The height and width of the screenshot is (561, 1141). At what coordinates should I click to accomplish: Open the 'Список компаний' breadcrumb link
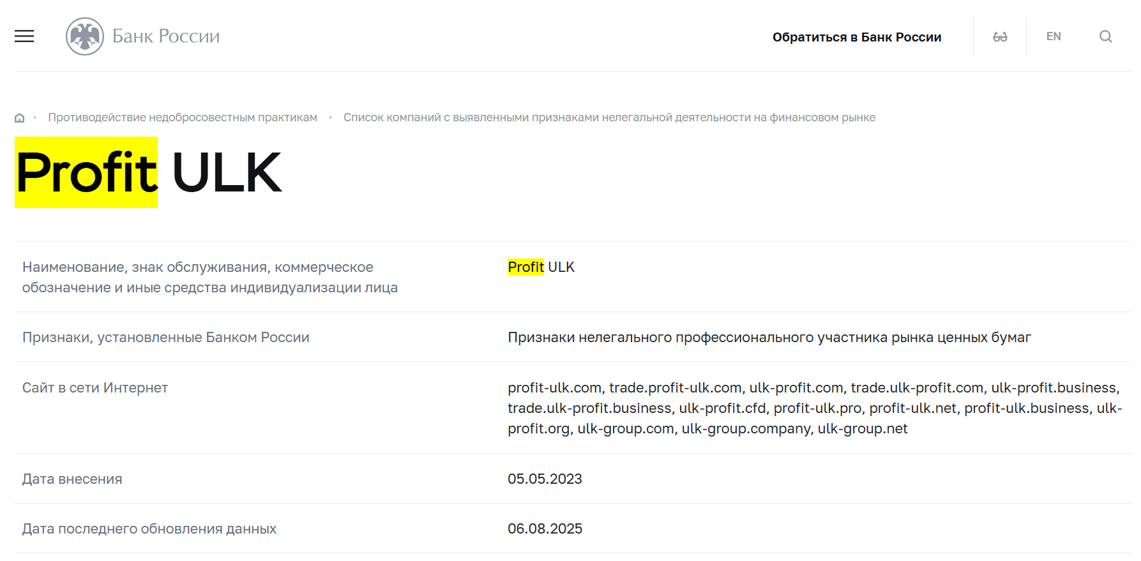[x=610, y=117]
